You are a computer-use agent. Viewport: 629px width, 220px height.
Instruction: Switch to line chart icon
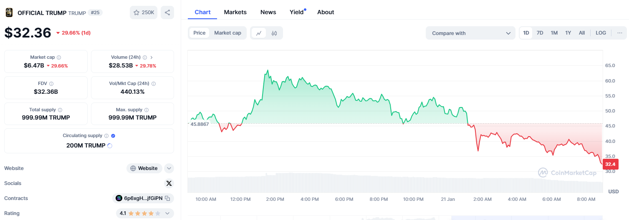coord(259,33)
